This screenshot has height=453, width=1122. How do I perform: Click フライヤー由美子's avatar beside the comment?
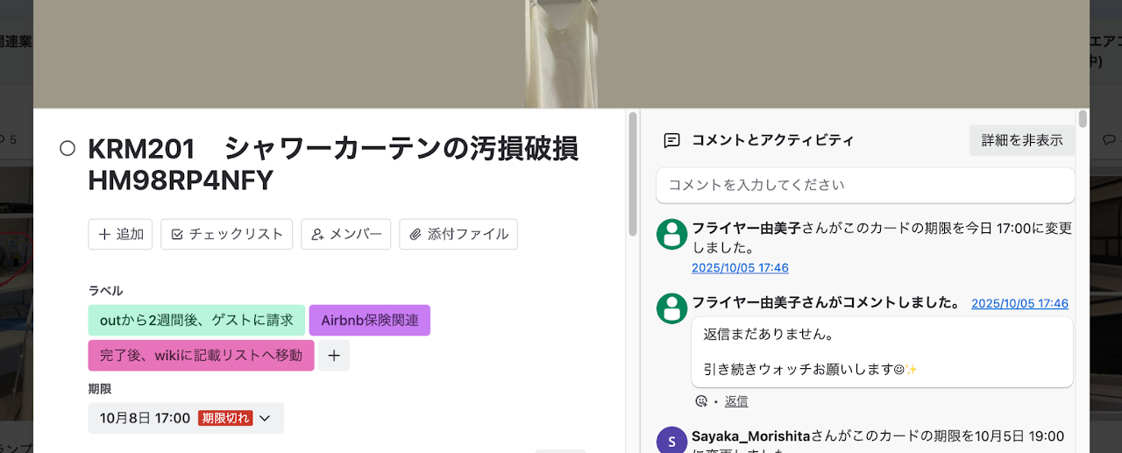[x=672, y=308]
